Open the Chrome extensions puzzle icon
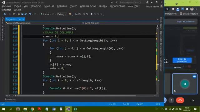Screen dimensions: 200x112 point(187,9)
